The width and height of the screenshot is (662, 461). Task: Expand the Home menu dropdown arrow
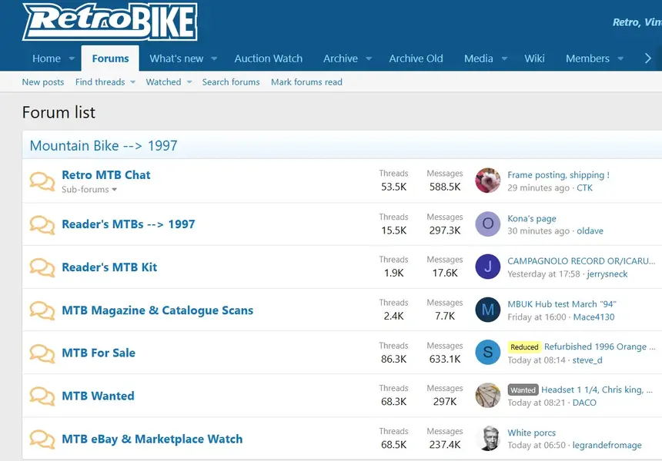pos(72,58)
